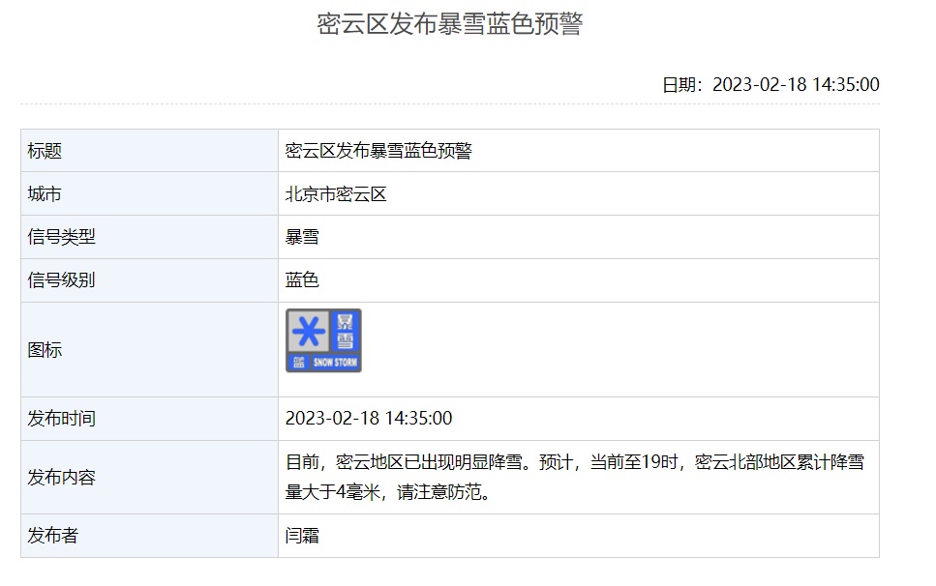Select the 发布者 label cell
Image resolution: width=936 pixels, height=586 pixels.
tap(53, 536)
